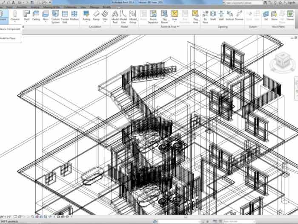The height and width of the screenshot is (224, 298).
Task: Open the Area tool dropdown arrow
Action: click(x=175, y=22)
